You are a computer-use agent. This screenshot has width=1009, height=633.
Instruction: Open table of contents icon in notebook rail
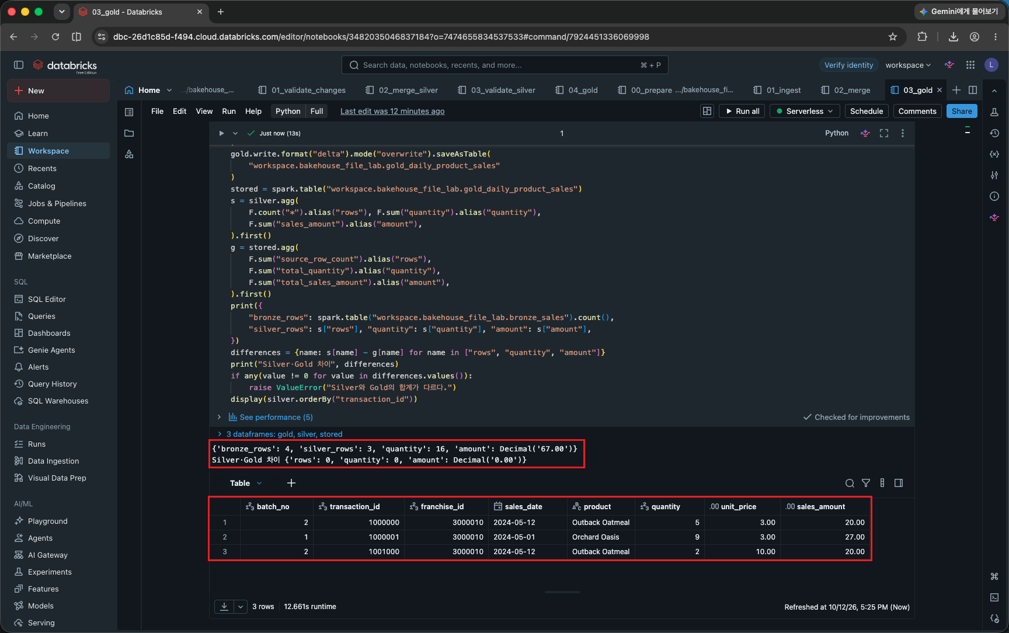tap(129, 112)
